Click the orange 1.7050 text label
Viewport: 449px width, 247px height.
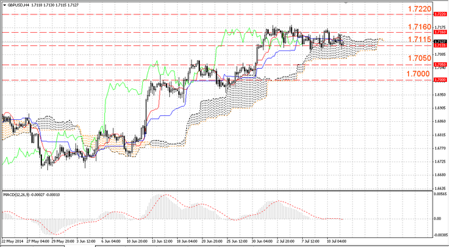coord(420,58)
